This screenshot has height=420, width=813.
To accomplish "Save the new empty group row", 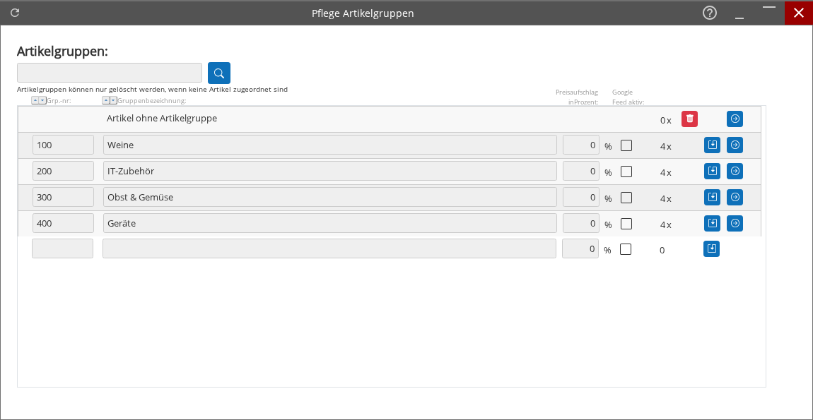I will click(x=711, y=249).
